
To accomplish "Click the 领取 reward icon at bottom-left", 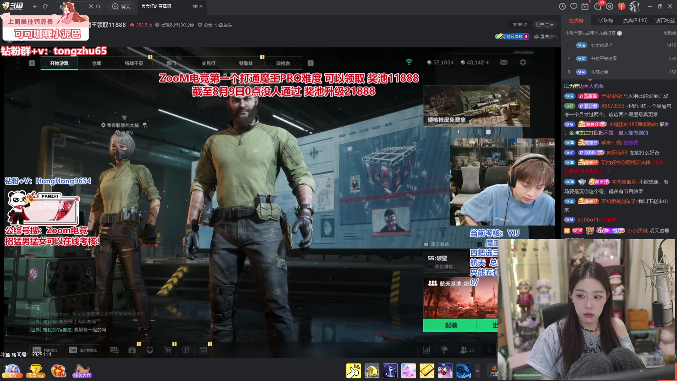I will tap(12, 371).
